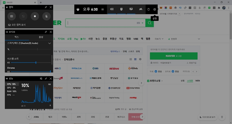Switch to the 음성 tab in Audio

[41, 37]
